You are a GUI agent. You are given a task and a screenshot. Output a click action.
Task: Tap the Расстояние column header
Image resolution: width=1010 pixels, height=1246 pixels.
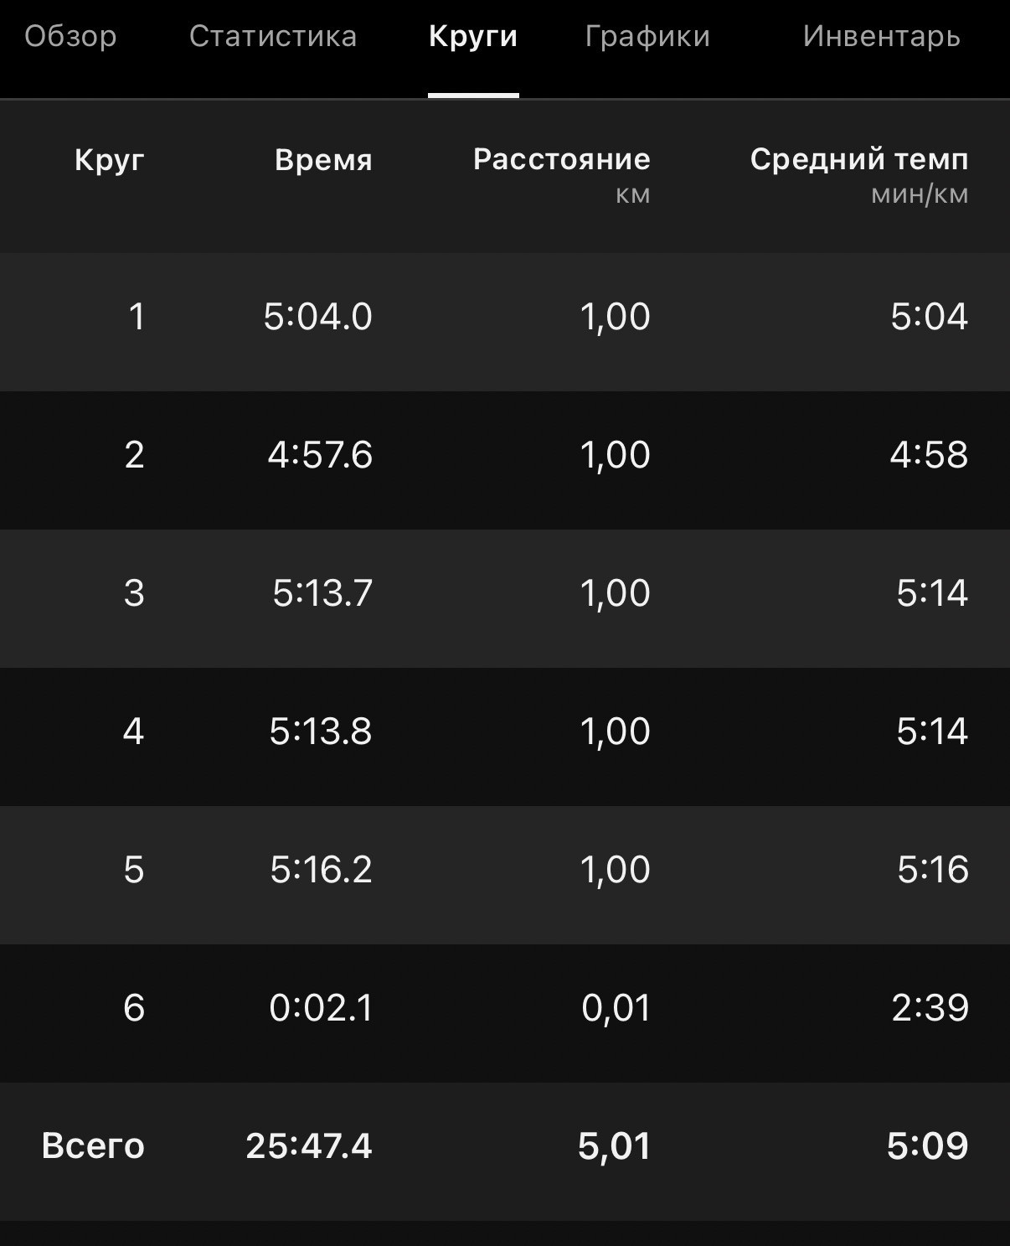click(x=561, y=159)
